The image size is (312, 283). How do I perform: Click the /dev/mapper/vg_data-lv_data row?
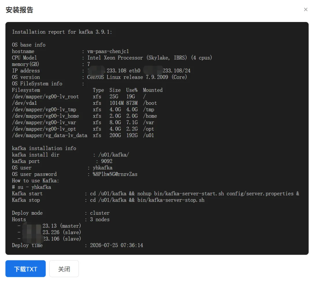coord(83,135)
